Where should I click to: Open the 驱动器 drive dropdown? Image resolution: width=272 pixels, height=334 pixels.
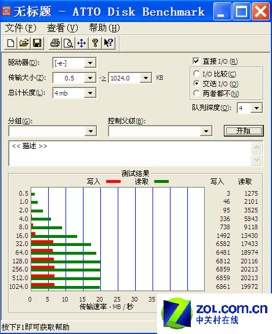click(90, 63)
